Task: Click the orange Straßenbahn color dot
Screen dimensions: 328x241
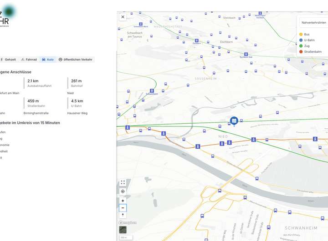Action: click(301, 51)
